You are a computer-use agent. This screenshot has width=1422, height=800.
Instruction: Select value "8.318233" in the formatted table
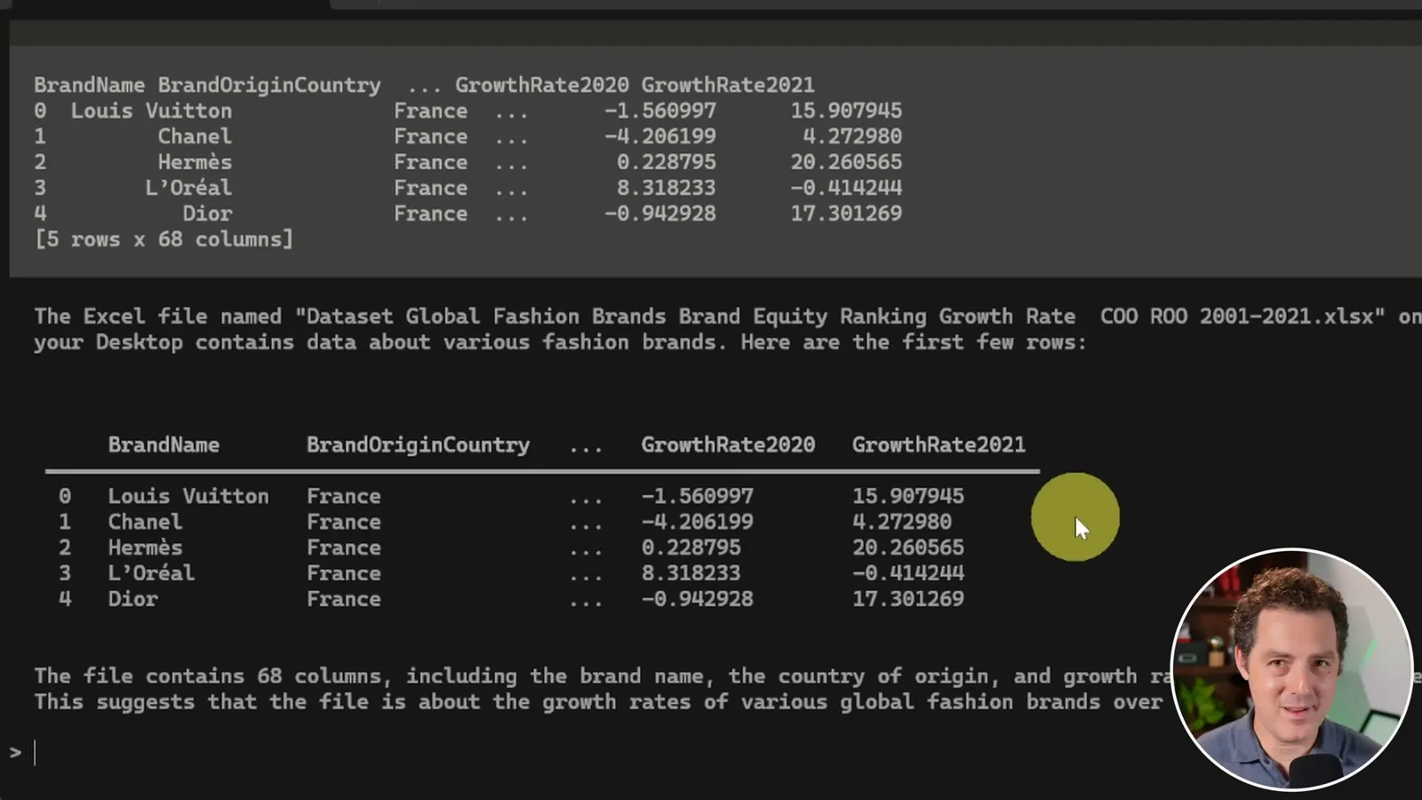click(x=691, y=573)
